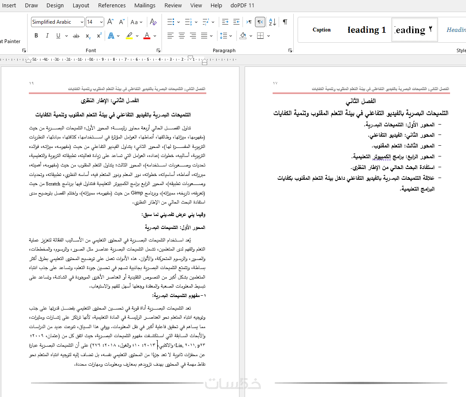Screen dimensions: 466x397
Task: Toggle show paragraph marks
Action: (x=285, y=22)
